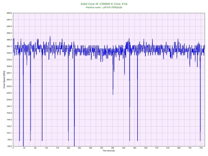
Task: Click the y-axis label 4064.4
Action: point(9,33)
